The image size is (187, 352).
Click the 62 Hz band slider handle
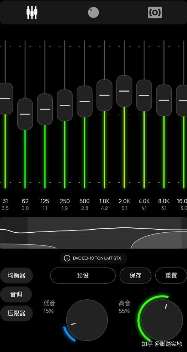coord(25,114)
